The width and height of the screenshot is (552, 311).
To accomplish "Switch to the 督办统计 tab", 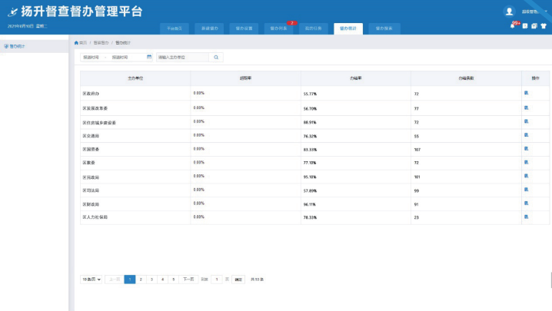I will 347,28.
